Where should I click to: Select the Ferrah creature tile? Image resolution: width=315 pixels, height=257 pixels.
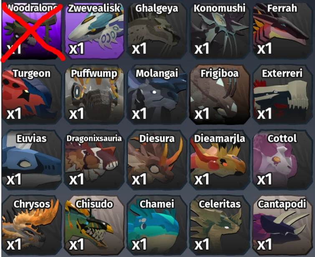[x=282, y=30]
